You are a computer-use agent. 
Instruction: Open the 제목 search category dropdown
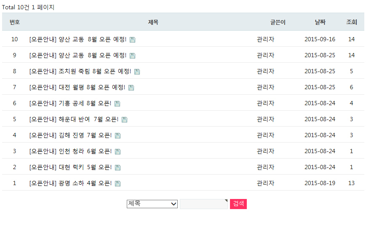(x=152, y=204)
